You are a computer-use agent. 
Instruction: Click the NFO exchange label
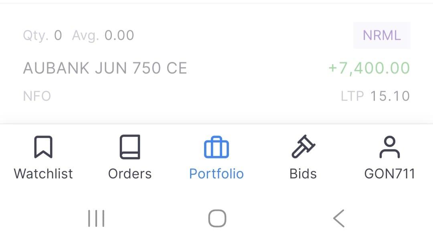[37, 96]
